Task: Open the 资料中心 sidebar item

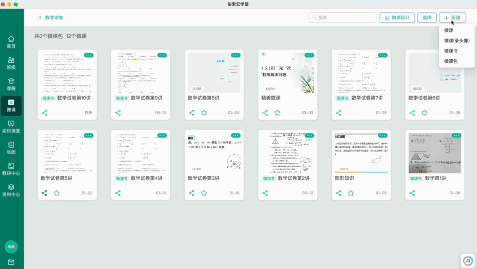Action: click(11, 190)
